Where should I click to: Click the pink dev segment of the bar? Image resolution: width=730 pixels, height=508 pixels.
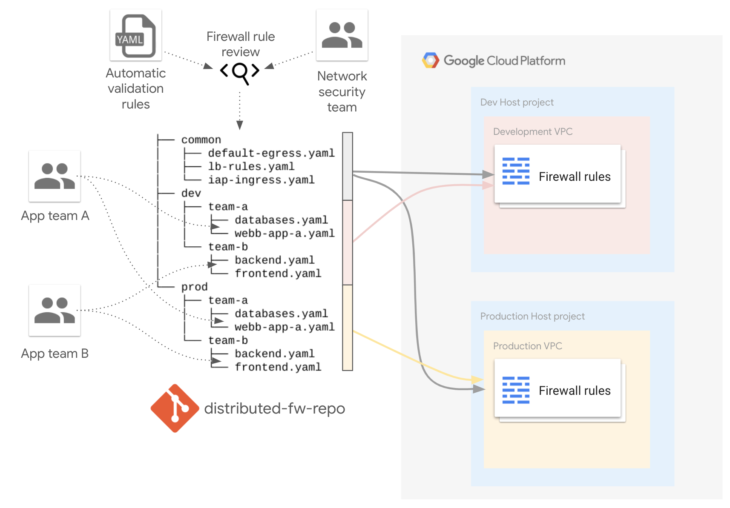[348, 243]
